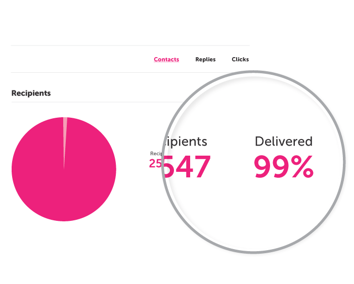This screenshot has width=354, height=284.
Task: Switch to the Clicks tab
Action: point(240,59)
